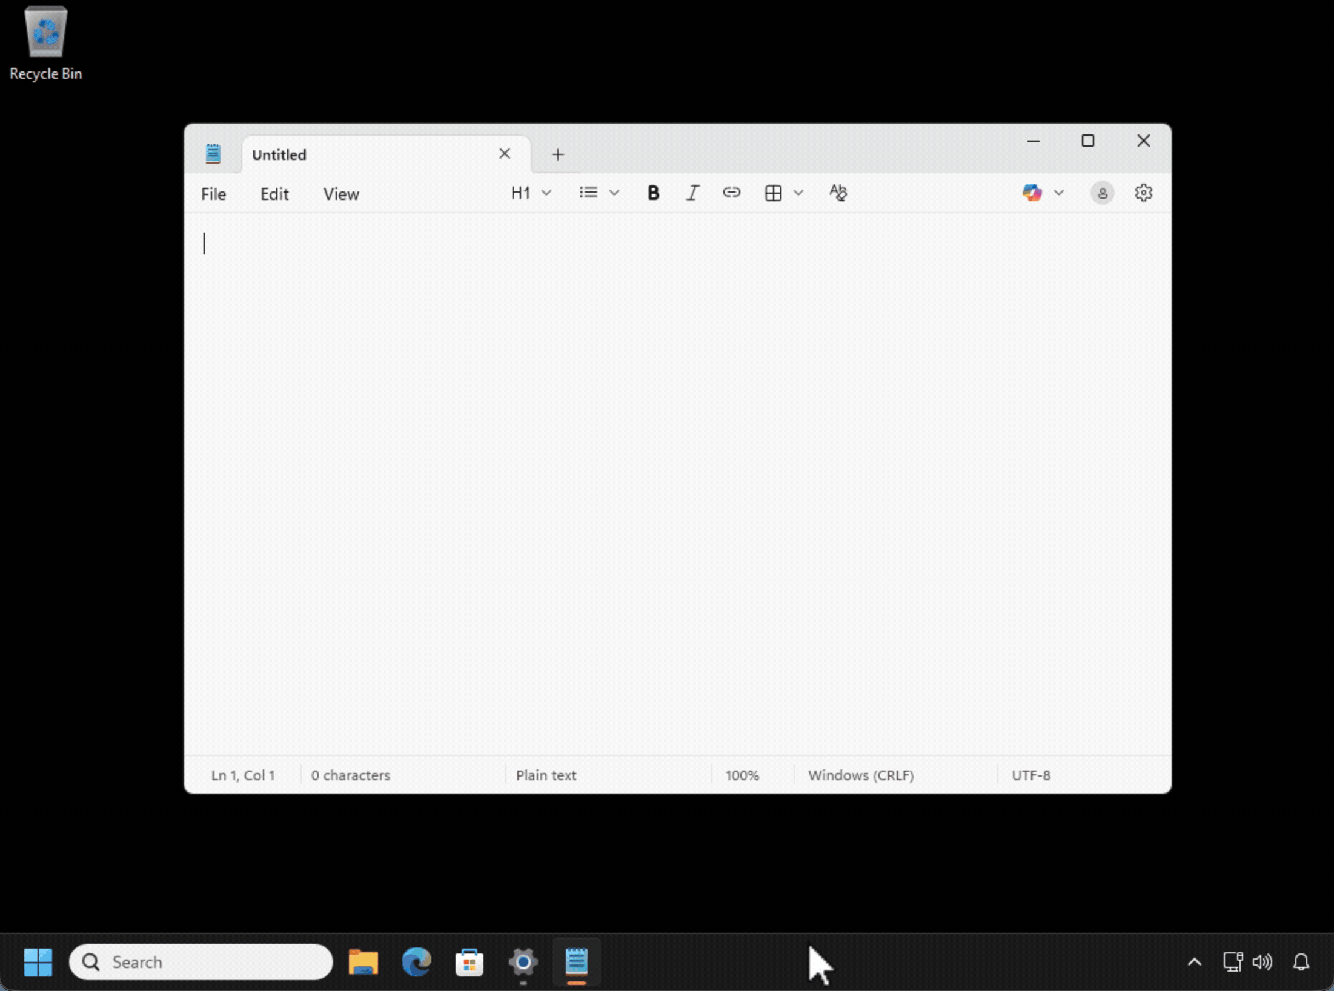Toggle bold formatting
Screen dimensions: 1334x991
(x=652, y=193)
